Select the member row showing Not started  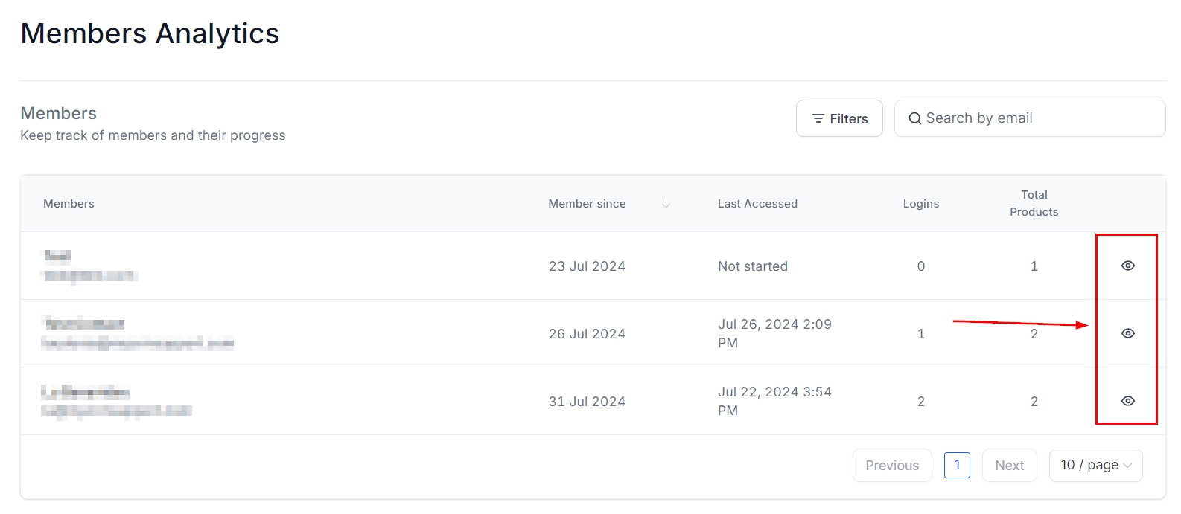752,266
